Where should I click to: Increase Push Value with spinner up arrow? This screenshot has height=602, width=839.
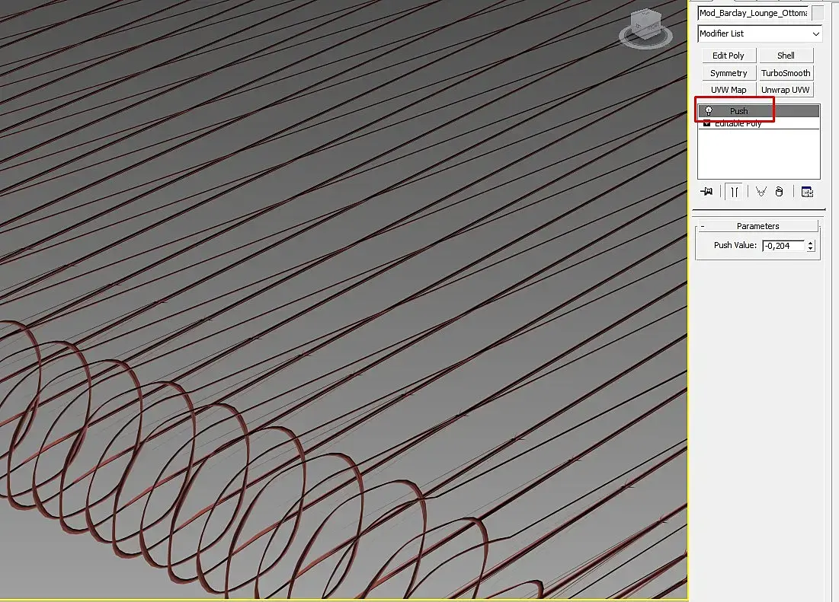(x=811, y=243)
